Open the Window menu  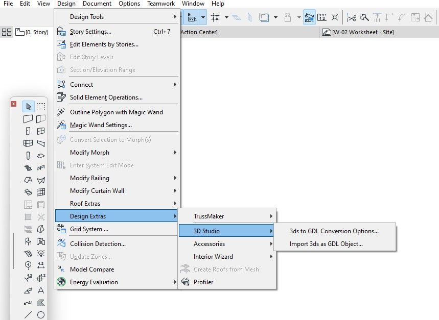click(x=193, y=4)
